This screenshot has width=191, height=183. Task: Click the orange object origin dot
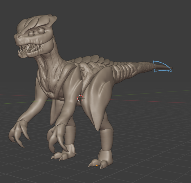click(x=97, y=166)
